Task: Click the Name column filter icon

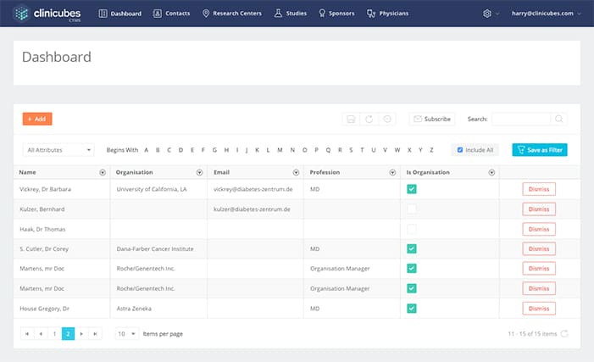Action: pyautogui.click(x=103, y=172)
